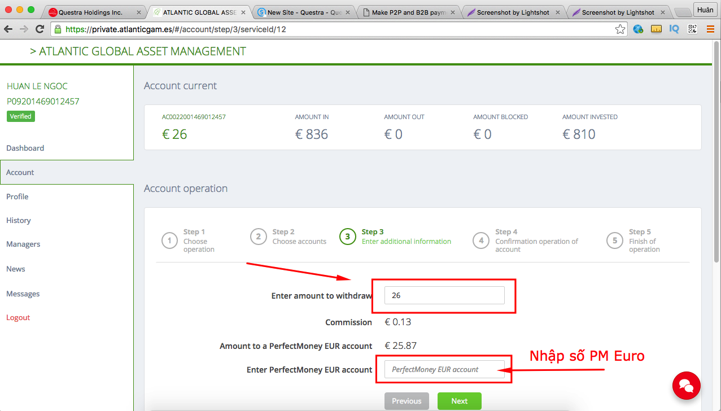721x411 pixels.
Task: Click the HUAN LE NGOC name
Action: pyautogui.click(x=37, y=86)
